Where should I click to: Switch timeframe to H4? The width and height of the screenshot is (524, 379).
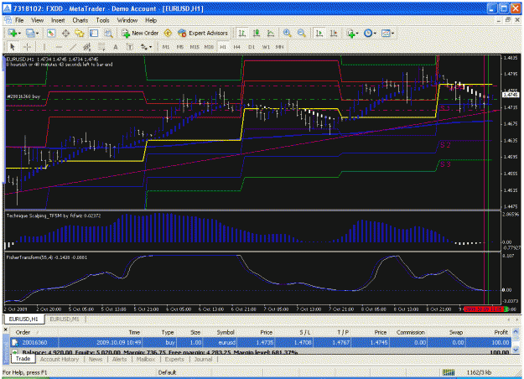pyautogui.click(x=237, y=47)
